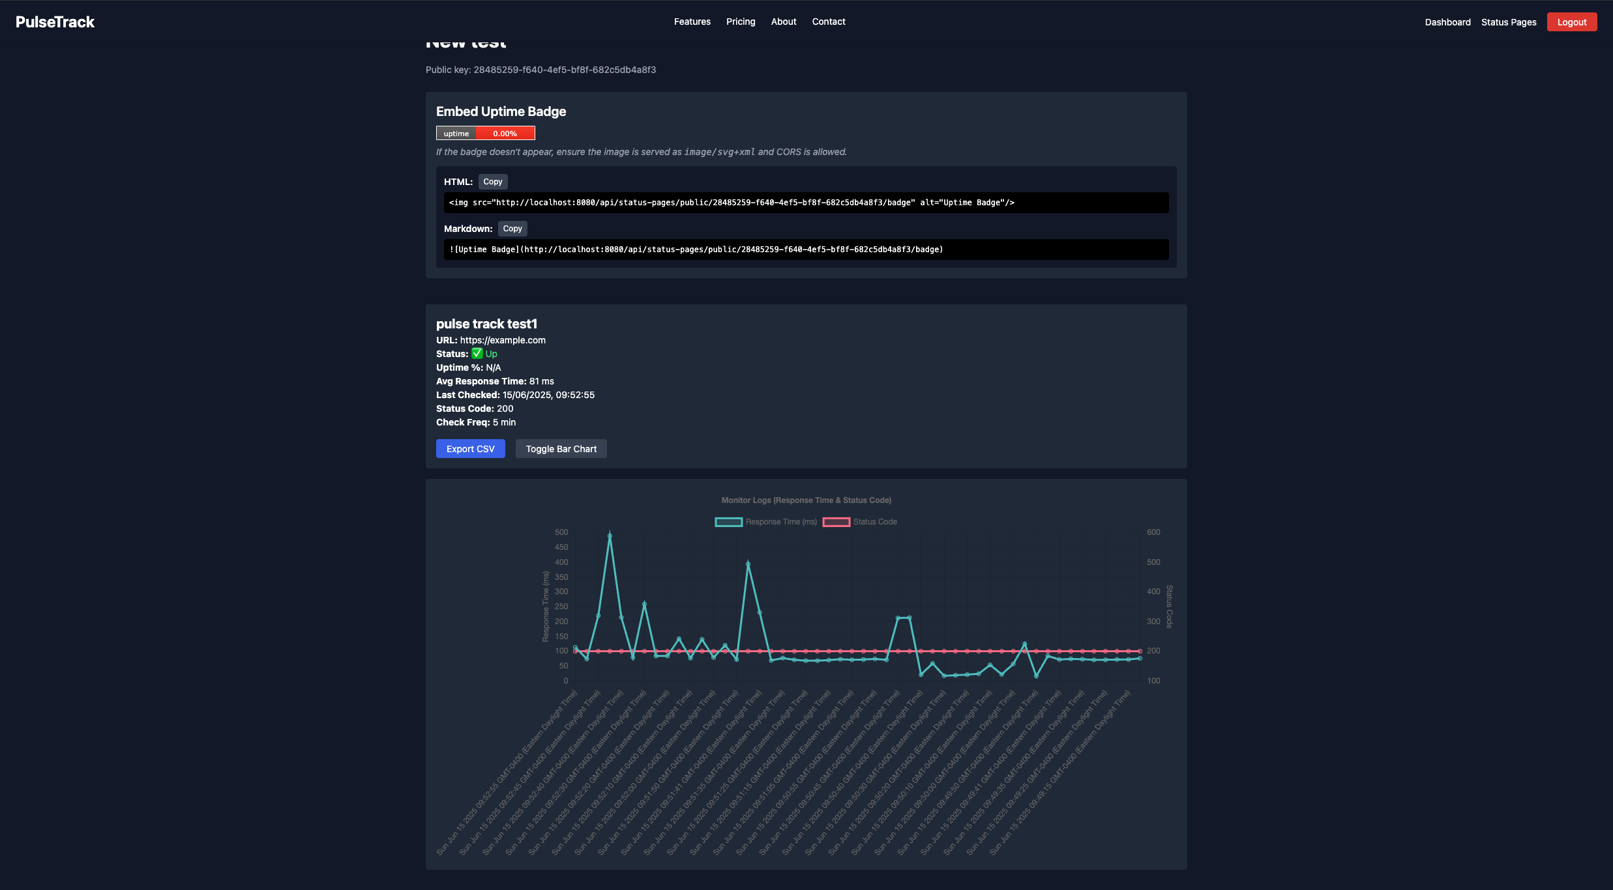Click the Avg Response Time 81 ms text
Screen dimensions: 1613x890
click(495, 381)
